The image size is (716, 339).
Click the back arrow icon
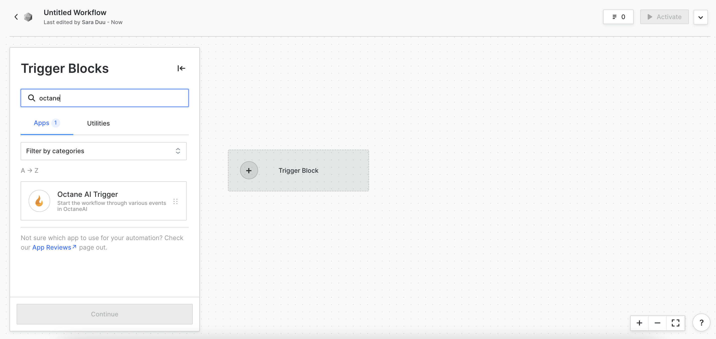[16, 17]
